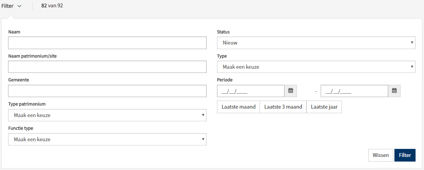
Task: Open the end date calendar picker
Action: tap(394, 91)
